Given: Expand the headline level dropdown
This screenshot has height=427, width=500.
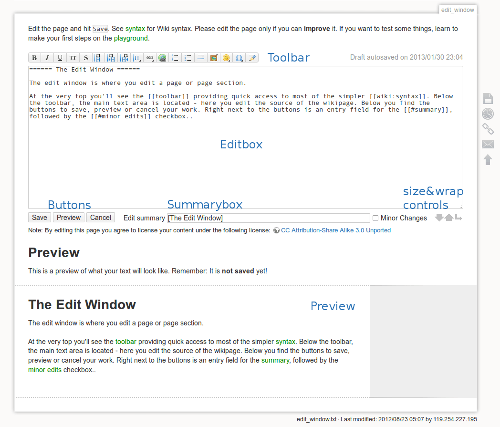Looking at the screenshot, I should (137, 57).
